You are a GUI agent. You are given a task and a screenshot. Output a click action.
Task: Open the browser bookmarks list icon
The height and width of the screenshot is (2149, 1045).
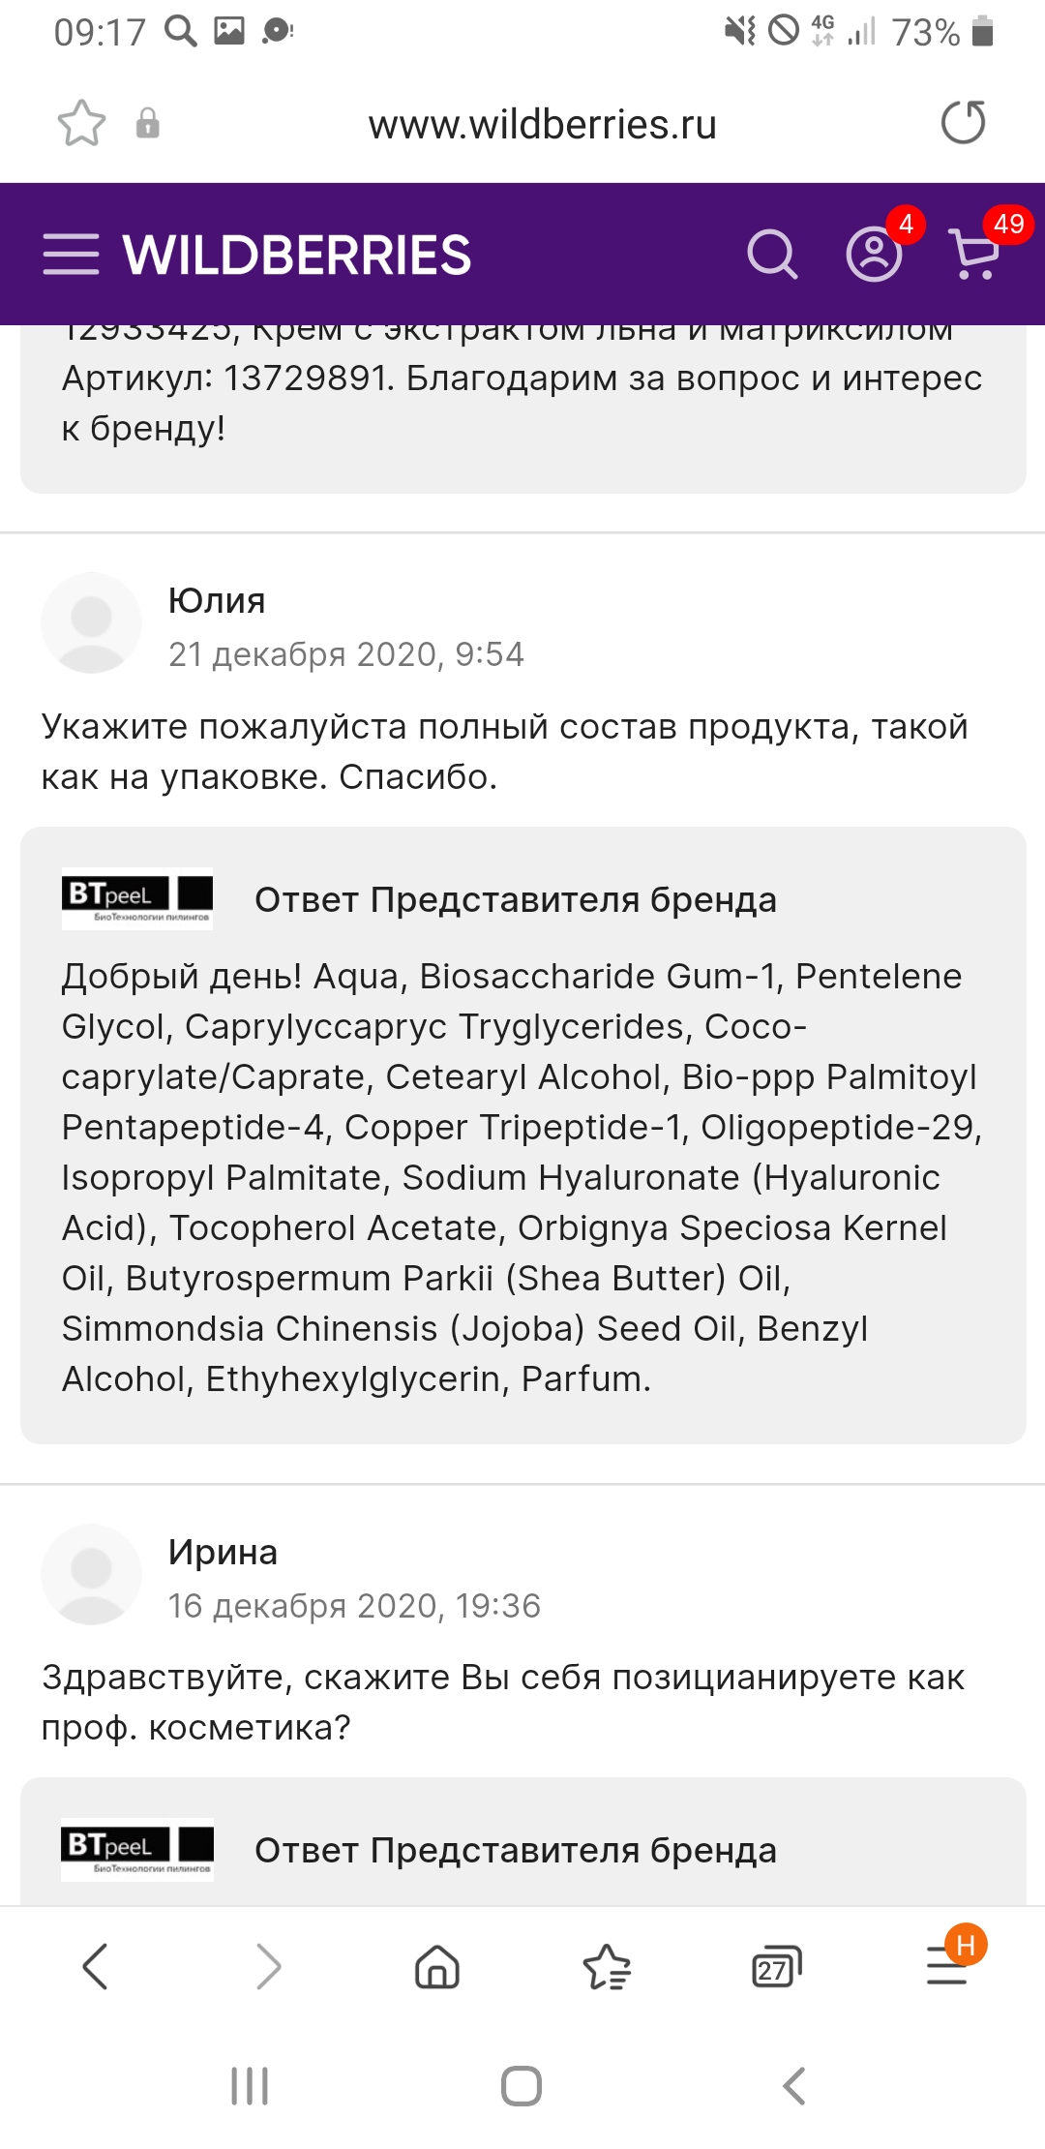coord(607,1967)
